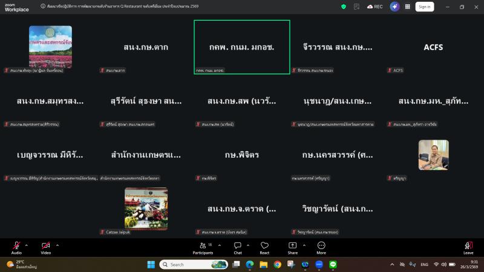Open the video options arrow
This screenshot has height=272, width=484.
[x=57, y=245]
